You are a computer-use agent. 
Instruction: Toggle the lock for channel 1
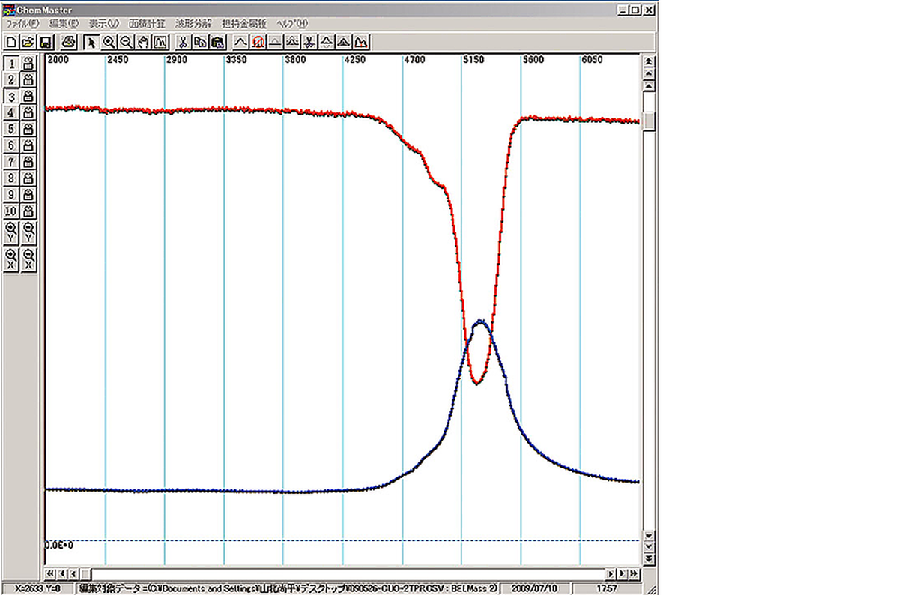[28, 63]
